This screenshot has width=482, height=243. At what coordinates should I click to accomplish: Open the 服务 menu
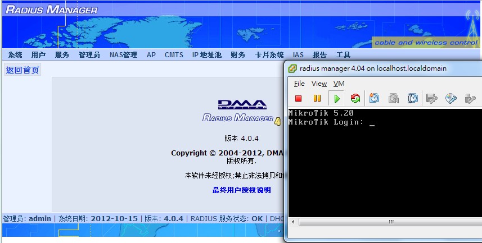62,55
